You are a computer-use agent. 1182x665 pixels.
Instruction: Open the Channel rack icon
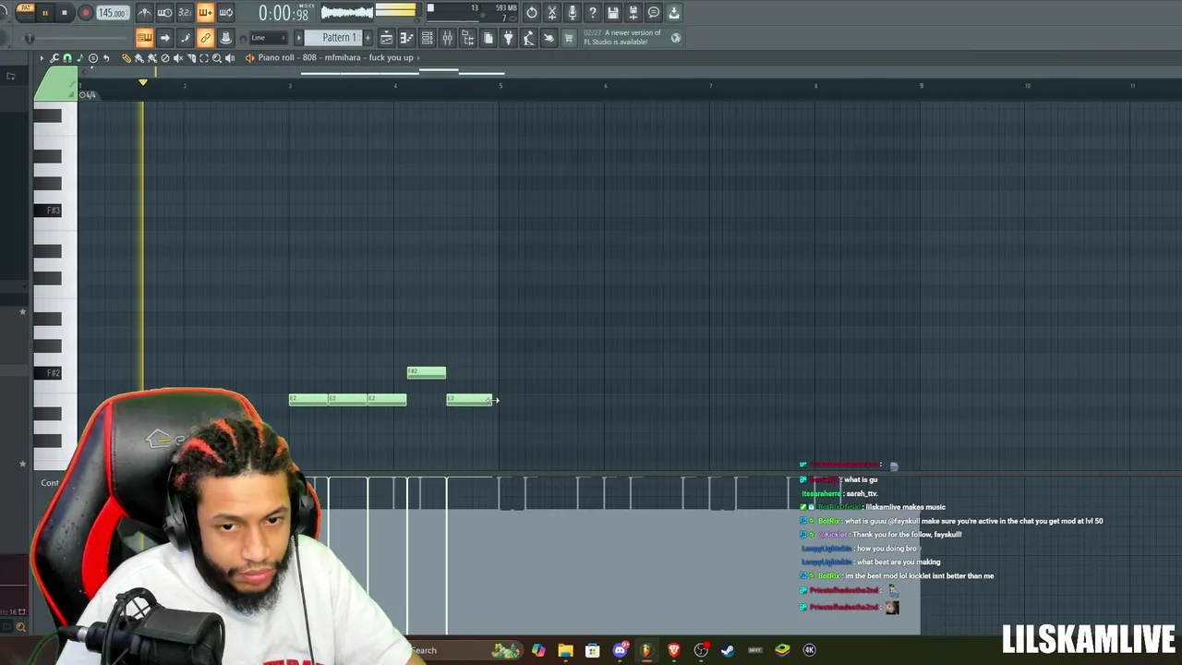(x=427, y=38)
